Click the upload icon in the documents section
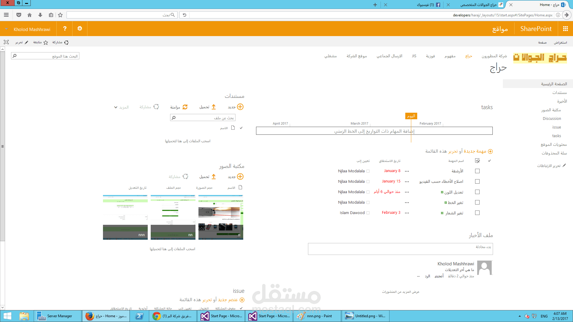 214,107
